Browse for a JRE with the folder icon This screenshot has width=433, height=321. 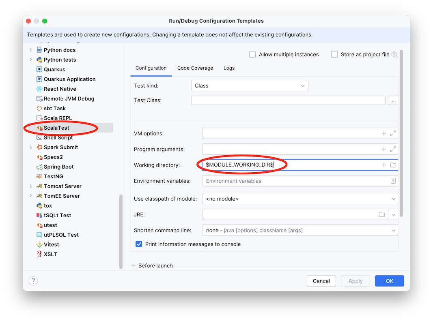[x=381, y=214]
